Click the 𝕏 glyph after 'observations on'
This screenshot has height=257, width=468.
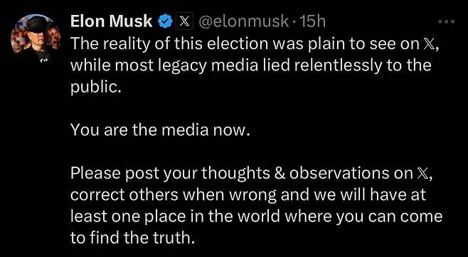pos(421,174)
